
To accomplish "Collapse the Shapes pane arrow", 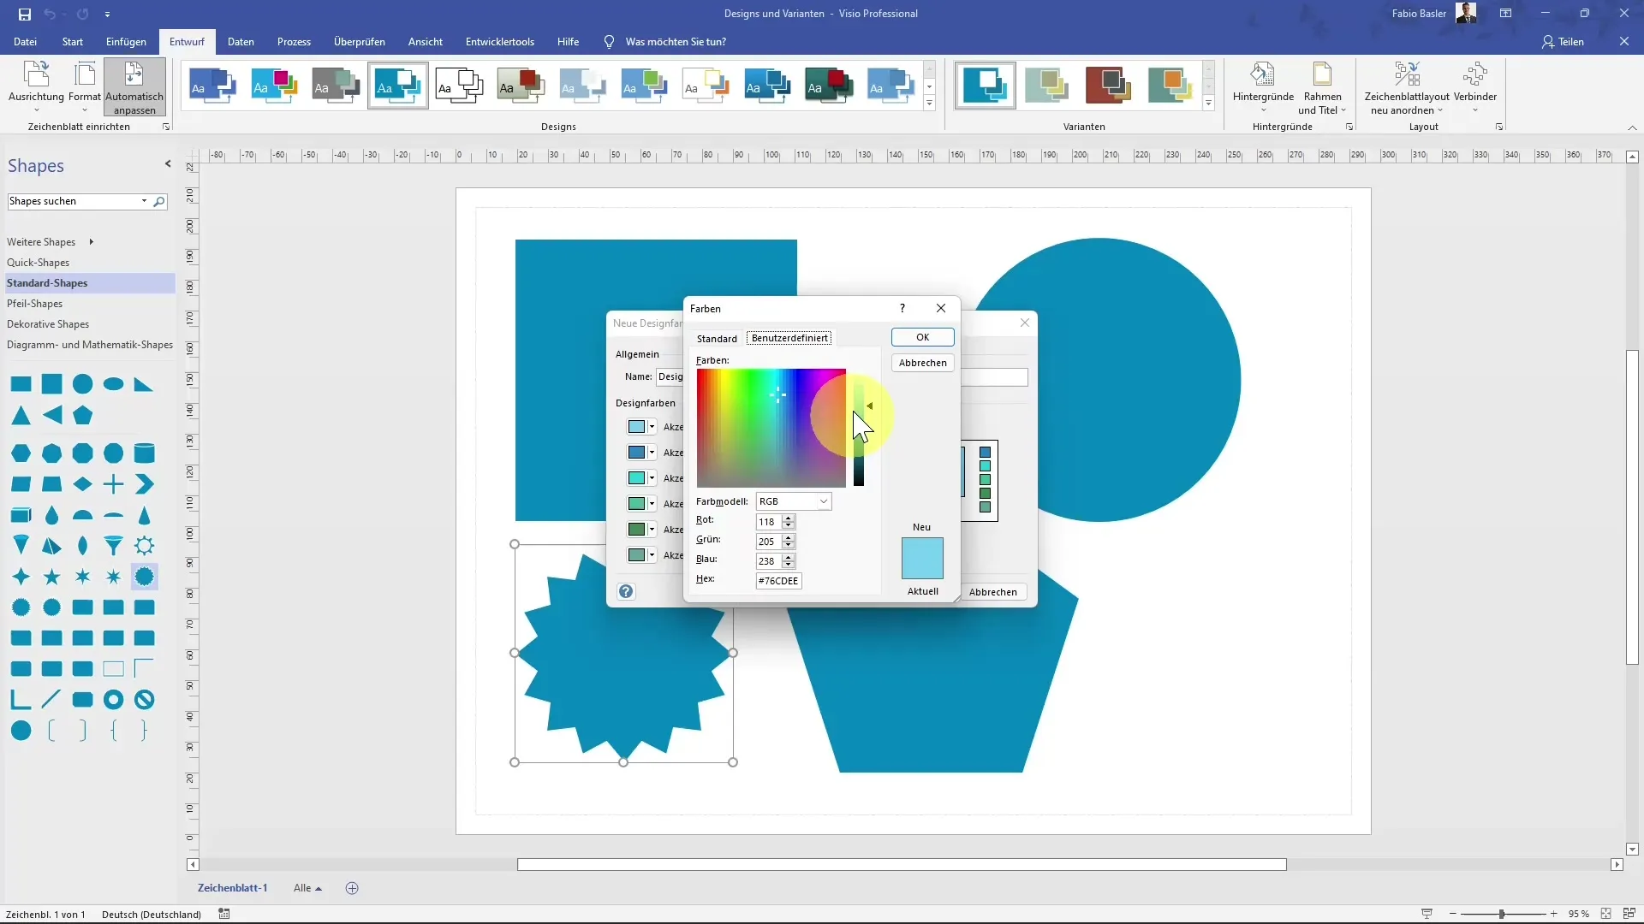I will 168,163.
